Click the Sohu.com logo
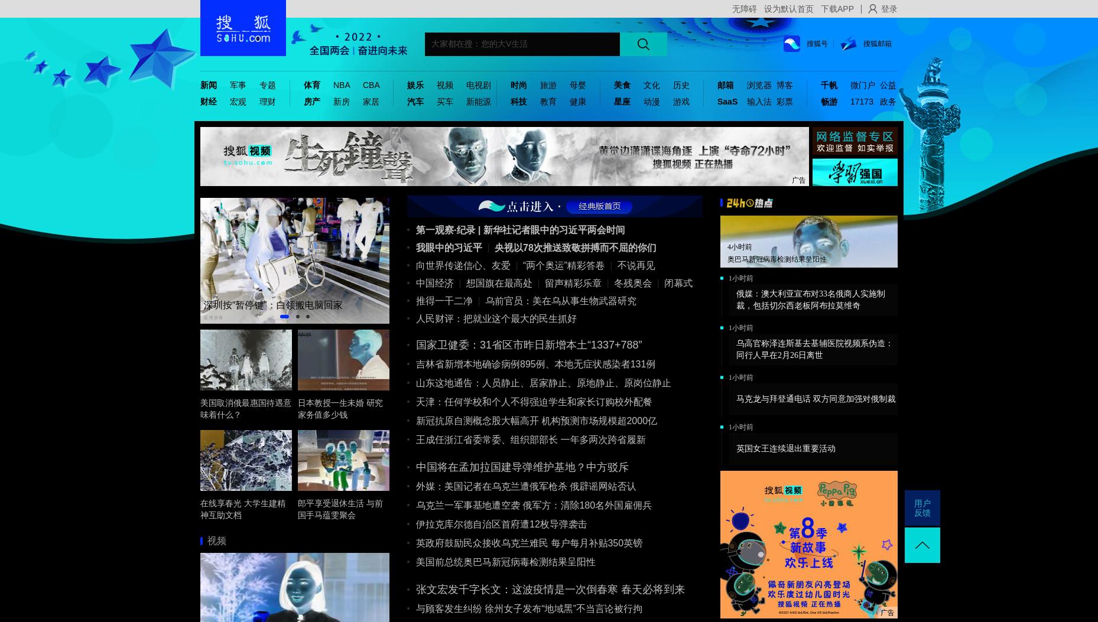Viewport: 1098px width, 622px height. [243, 28]
